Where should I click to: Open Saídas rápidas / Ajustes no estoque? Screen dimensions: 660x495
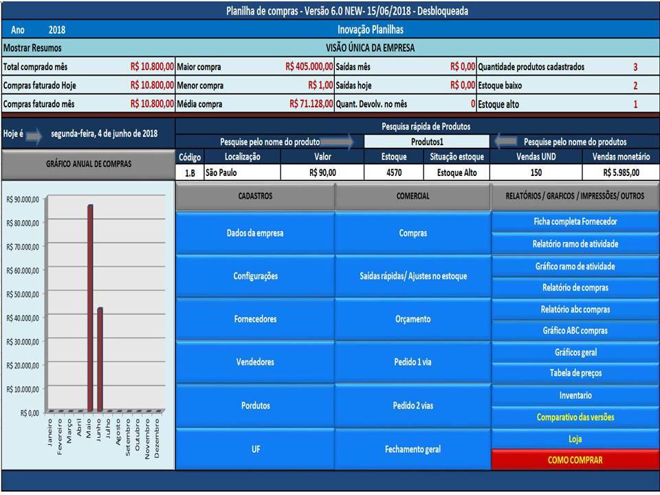click(x=412, y=276)
